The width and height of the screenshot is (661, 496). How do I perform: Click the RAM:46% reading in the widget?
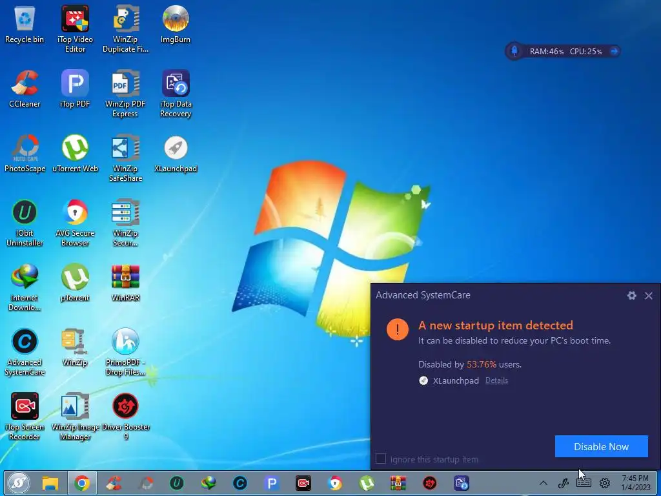[546, 52]
